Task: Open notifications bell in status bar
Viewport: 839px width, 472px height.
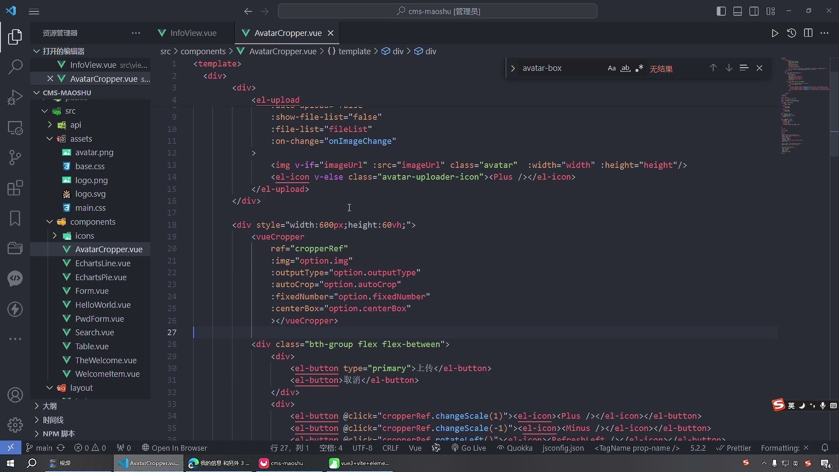Action: (x=825, y=448)
